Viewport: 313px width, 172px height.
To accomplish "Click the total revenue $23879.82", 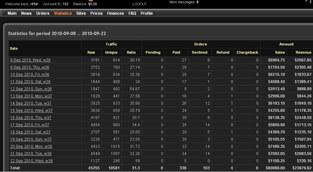I will point(302,168).
